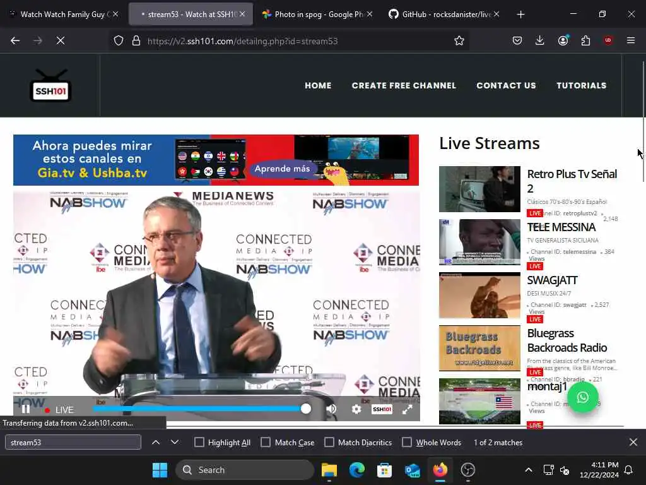Go back to previous page
This screenshot has height=485, width=646.
click(15, 40)
